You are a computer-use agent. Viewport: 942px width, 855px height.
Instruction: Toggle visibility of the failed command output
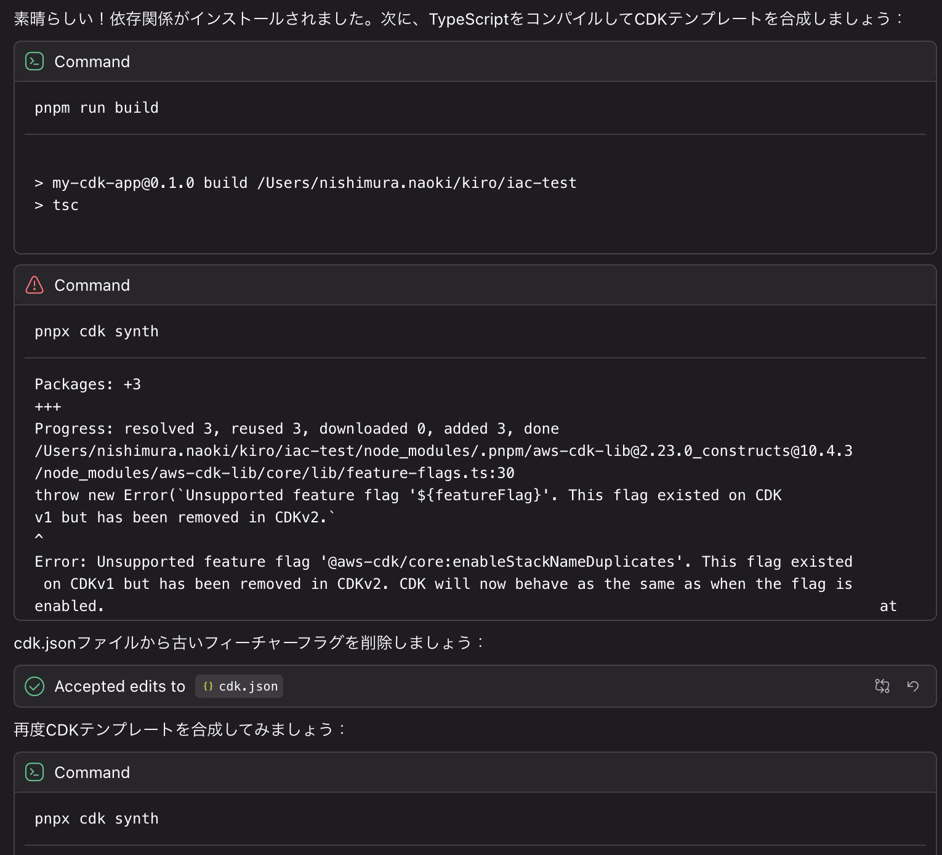click(92, 285)
